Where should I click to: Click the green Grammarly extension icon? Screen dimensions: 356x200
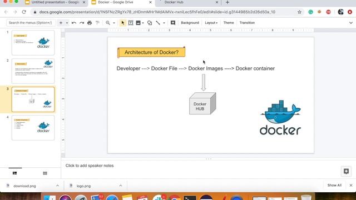point(310,12)
